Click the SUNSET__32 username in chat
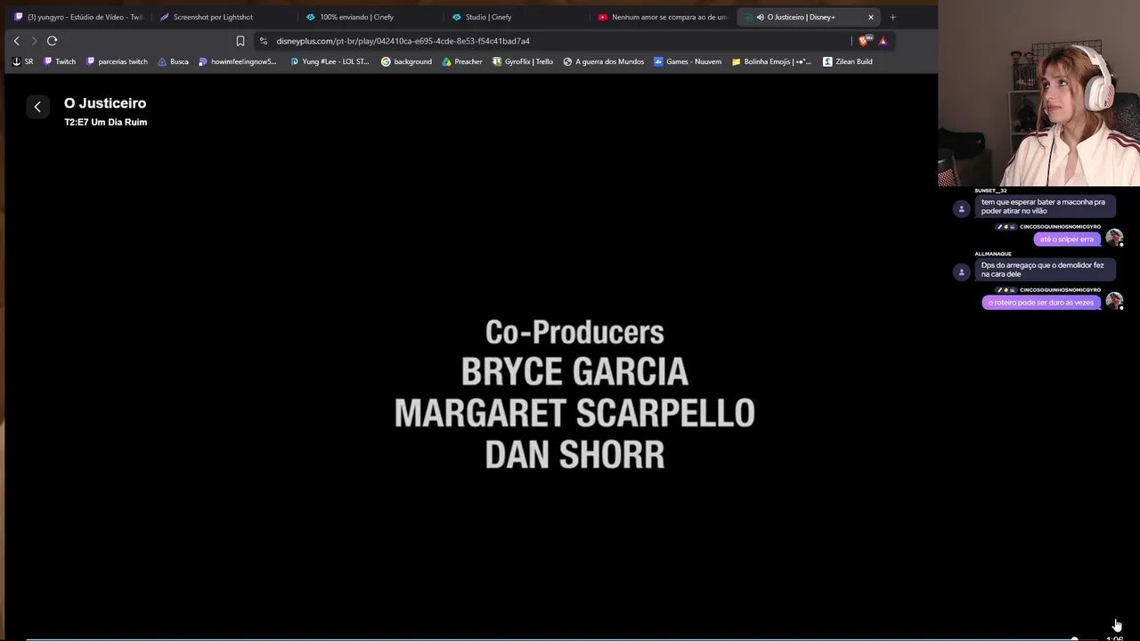 pyautogui.click(x=990, y=191)
